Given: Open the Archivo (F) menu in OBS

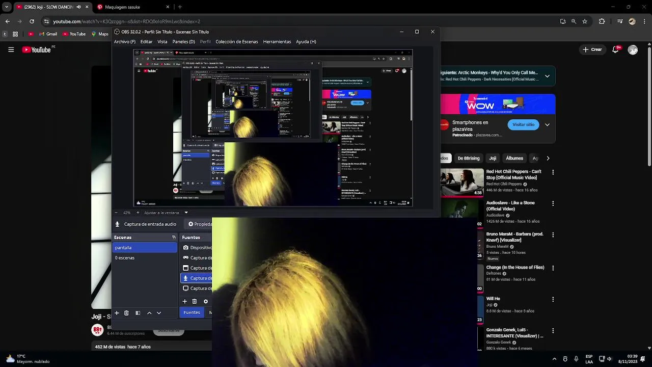Looking at the screenshot, I should (125, 42).
